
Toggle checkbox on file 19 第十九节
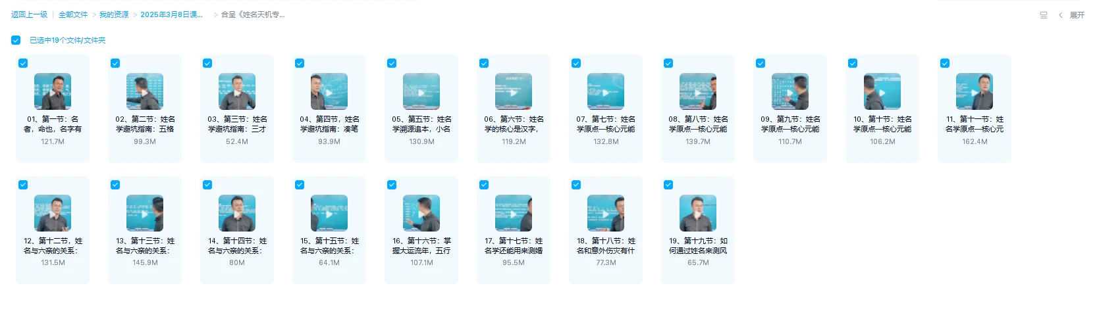pyautogui.click(x=668, y=185)
